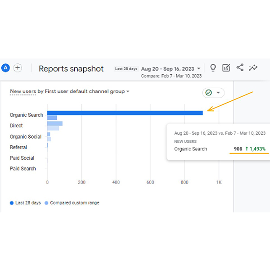Click the 908 value in tooltip

tap(238, 149)
